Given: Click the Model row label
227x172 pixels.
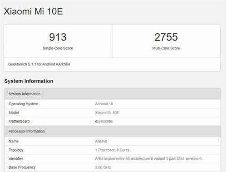Looking at the screenshot, I should (x=14, y=113).
